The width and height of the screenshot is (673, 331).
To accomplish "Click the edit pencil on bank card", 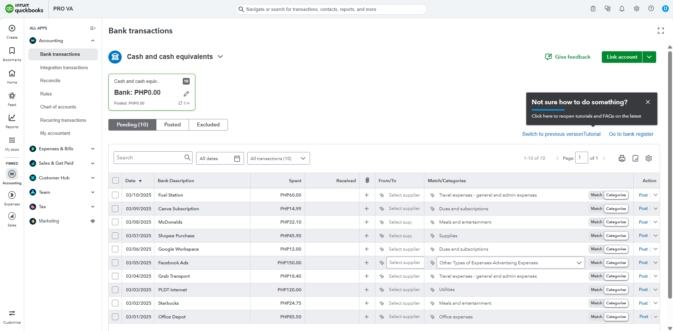I will (186, 94).
